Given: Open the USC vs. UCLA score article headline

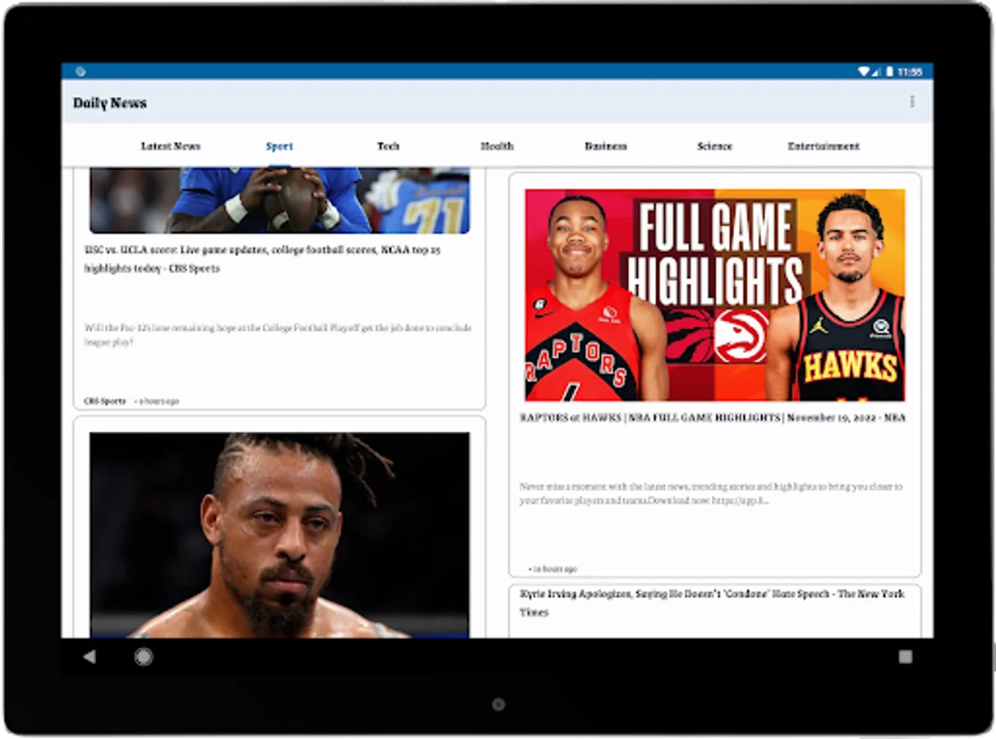Looking at the screenshot, I should click(263, 259).
